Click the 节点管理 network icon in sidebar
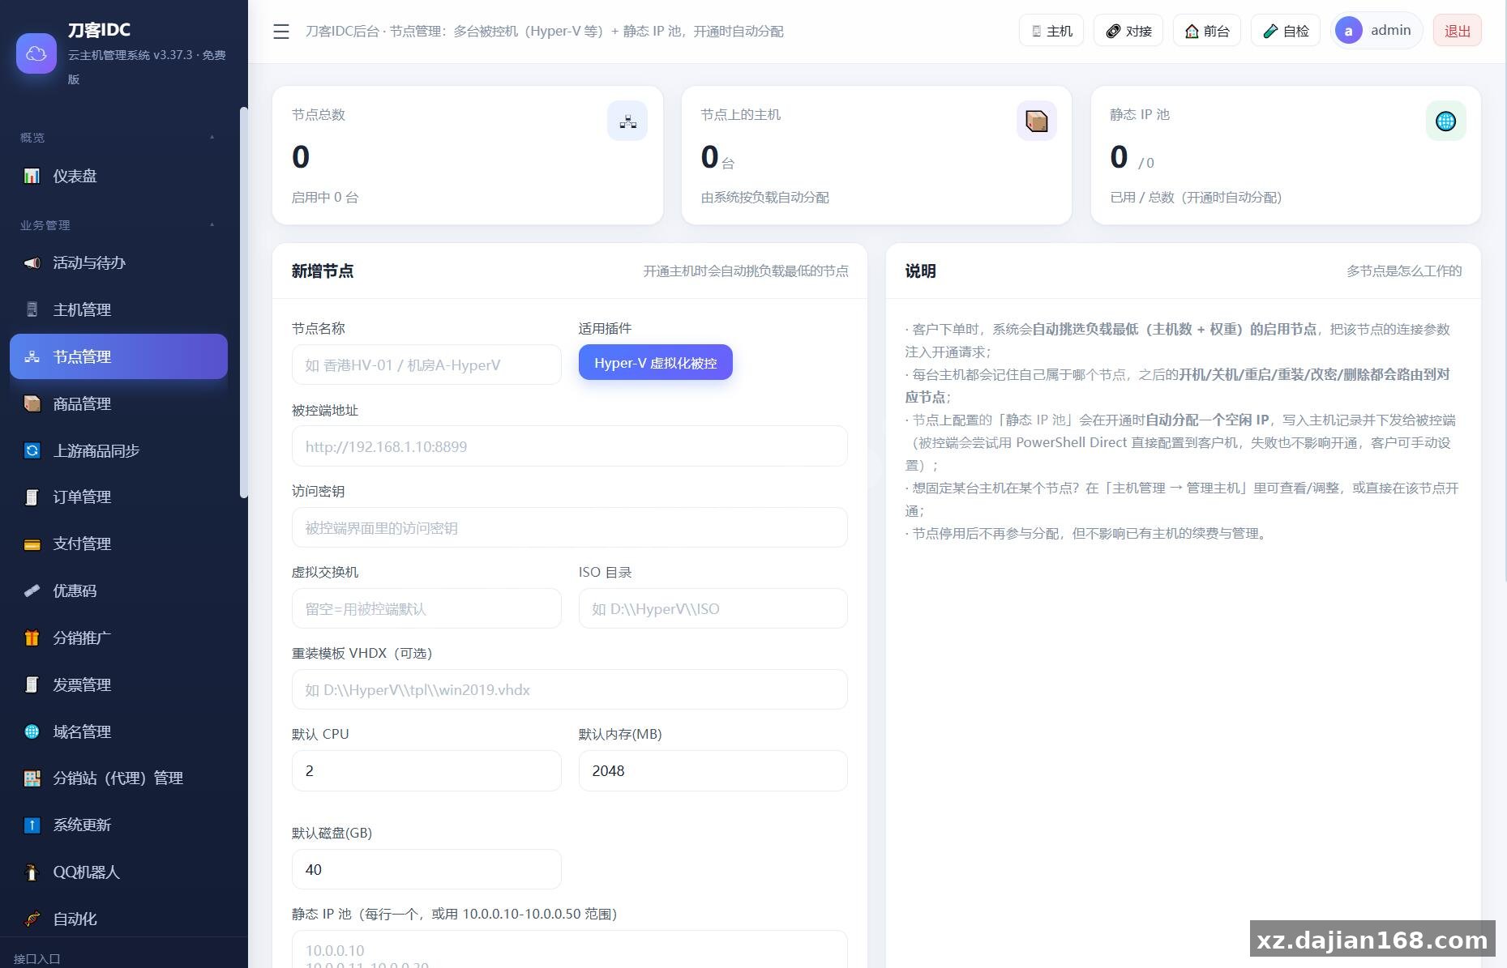The width and height of the screenshot is (1507, 968). pyautogui.click(x=32, y=356)
